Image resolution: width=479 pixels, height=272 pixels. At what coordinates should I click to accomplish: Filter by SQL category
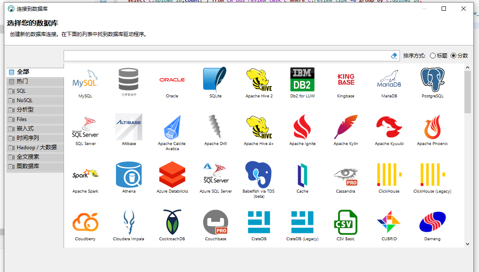click(35, 91)
